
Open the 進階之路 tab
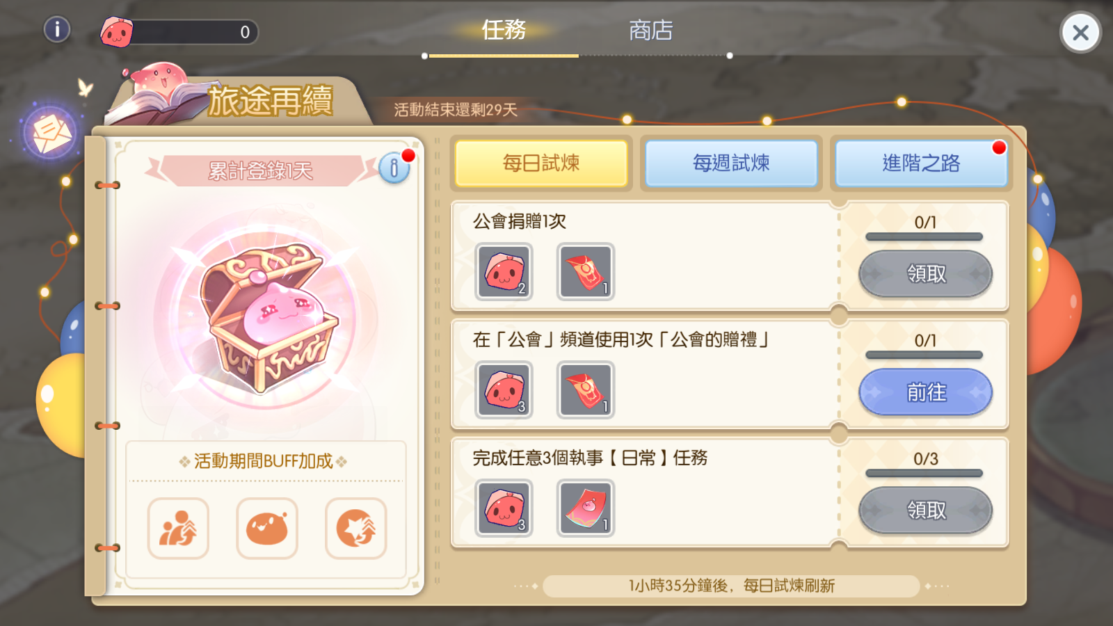tap(921, 163)
